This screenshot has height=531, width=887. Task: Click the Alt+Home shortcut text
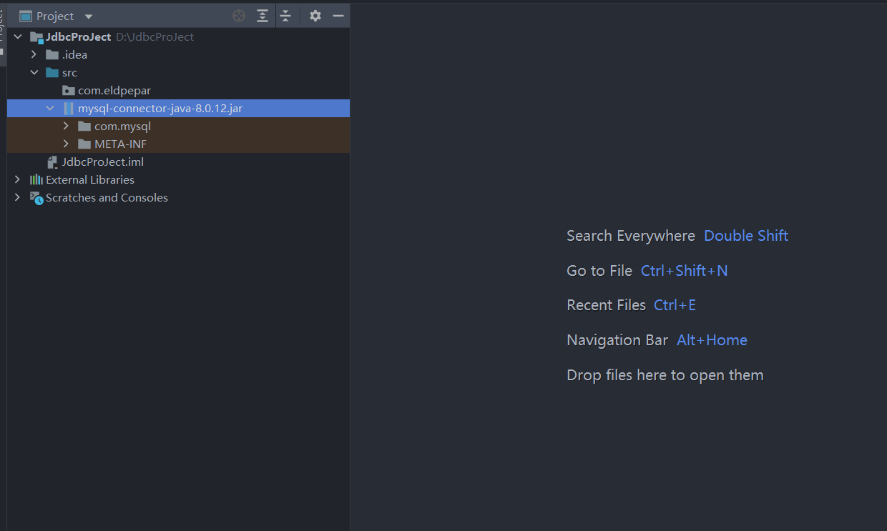[712, 339]
